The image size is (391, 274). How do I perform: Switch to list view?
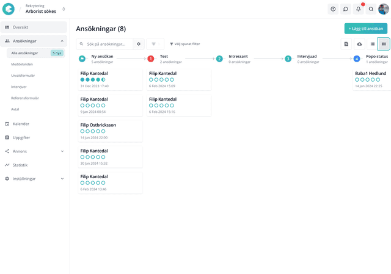point(373,44)
